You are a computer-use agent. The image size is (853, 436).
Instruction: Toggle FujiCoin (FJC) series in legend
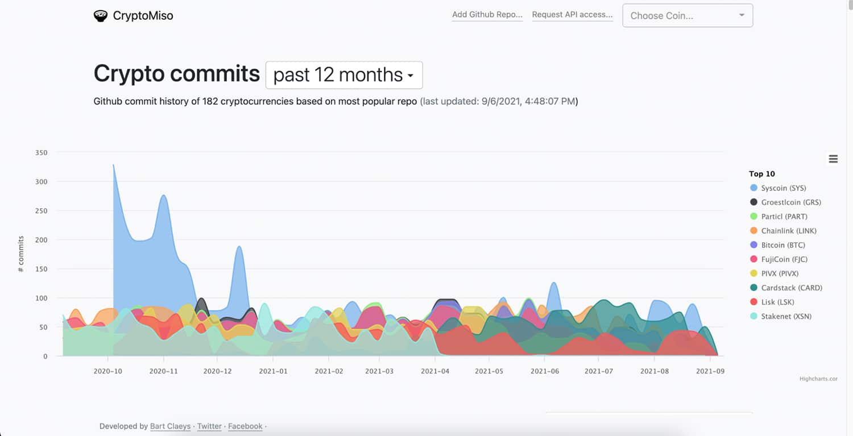[x=779, y=259]
